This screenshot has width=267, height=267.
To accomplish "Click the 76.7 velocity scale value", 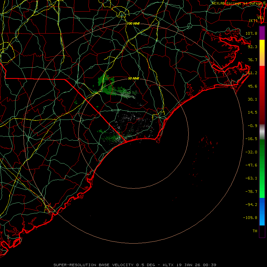I will coord(252,60).
